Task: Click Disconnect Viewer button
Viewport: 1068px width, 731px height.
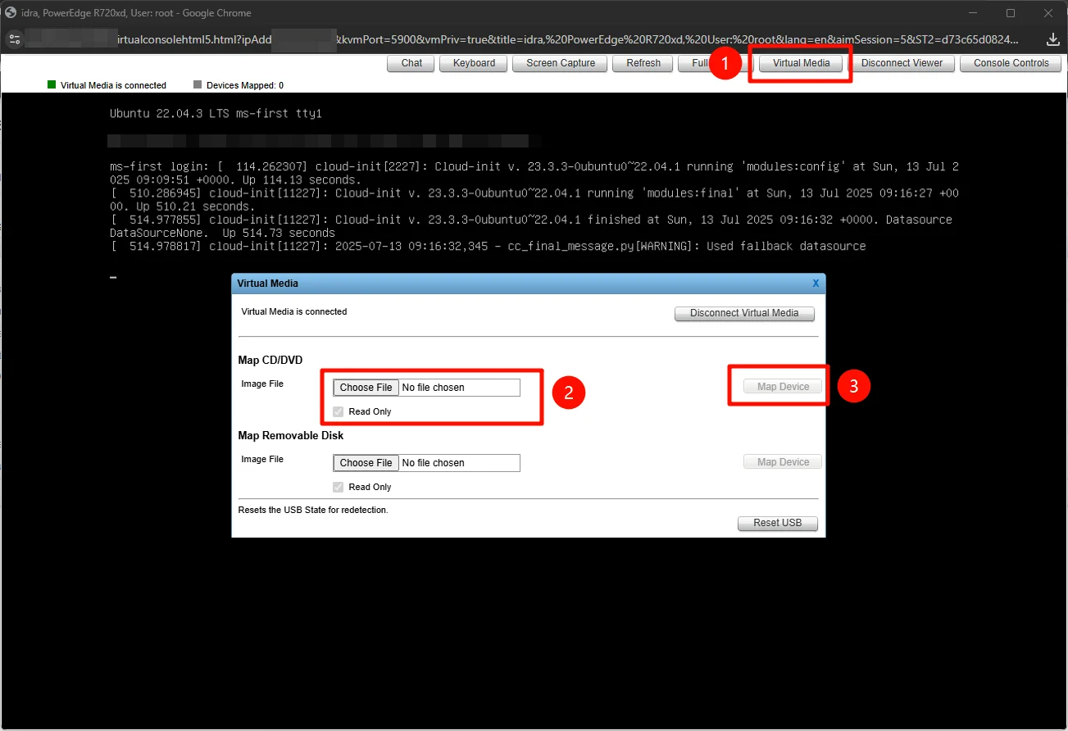Action: 902,63
